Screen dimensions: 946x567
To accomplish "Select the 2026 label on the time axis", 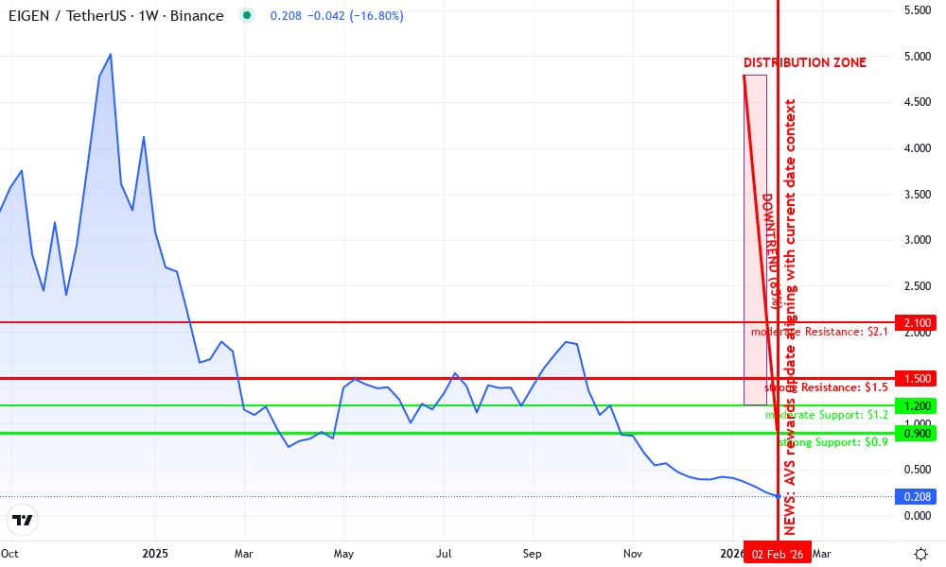I will tap(729, 554).
